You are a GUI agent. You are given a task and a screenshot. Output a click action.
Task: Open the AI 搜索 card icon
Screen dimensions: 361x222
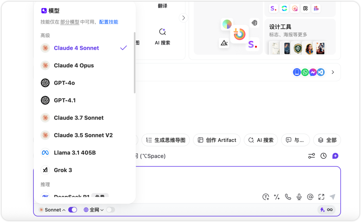(x=162, y=32)
